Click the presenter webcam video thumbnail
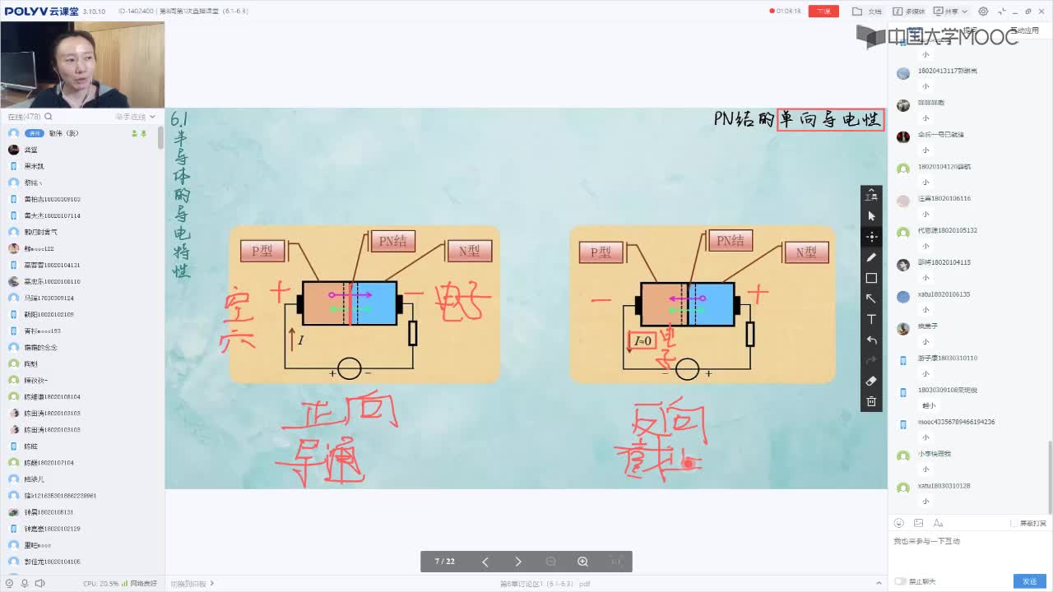Viewport: 1053px width, 592px height. [x=82, y=65]
